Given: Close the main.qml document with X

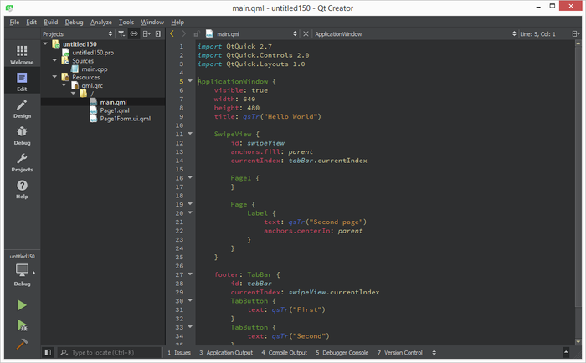Looking at the screenshot, I should point(306,34).
